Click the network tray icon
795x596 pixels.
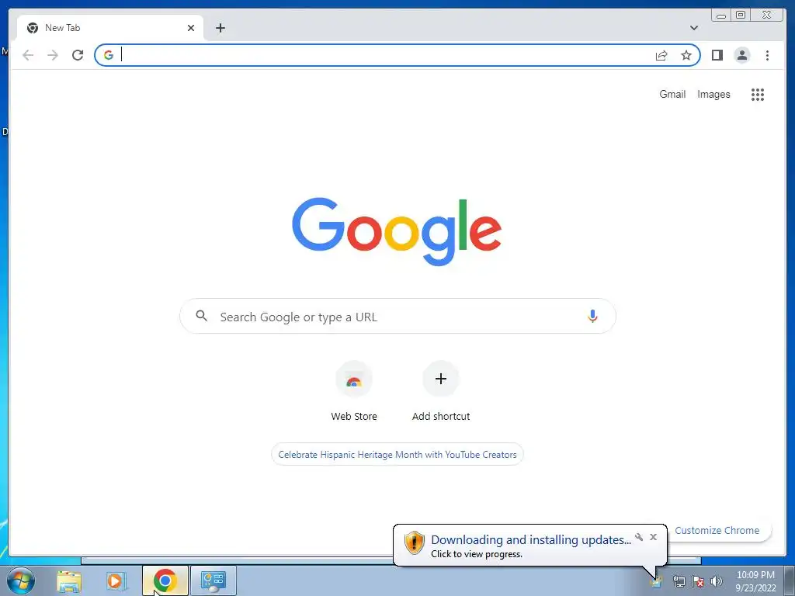[679, 581]
